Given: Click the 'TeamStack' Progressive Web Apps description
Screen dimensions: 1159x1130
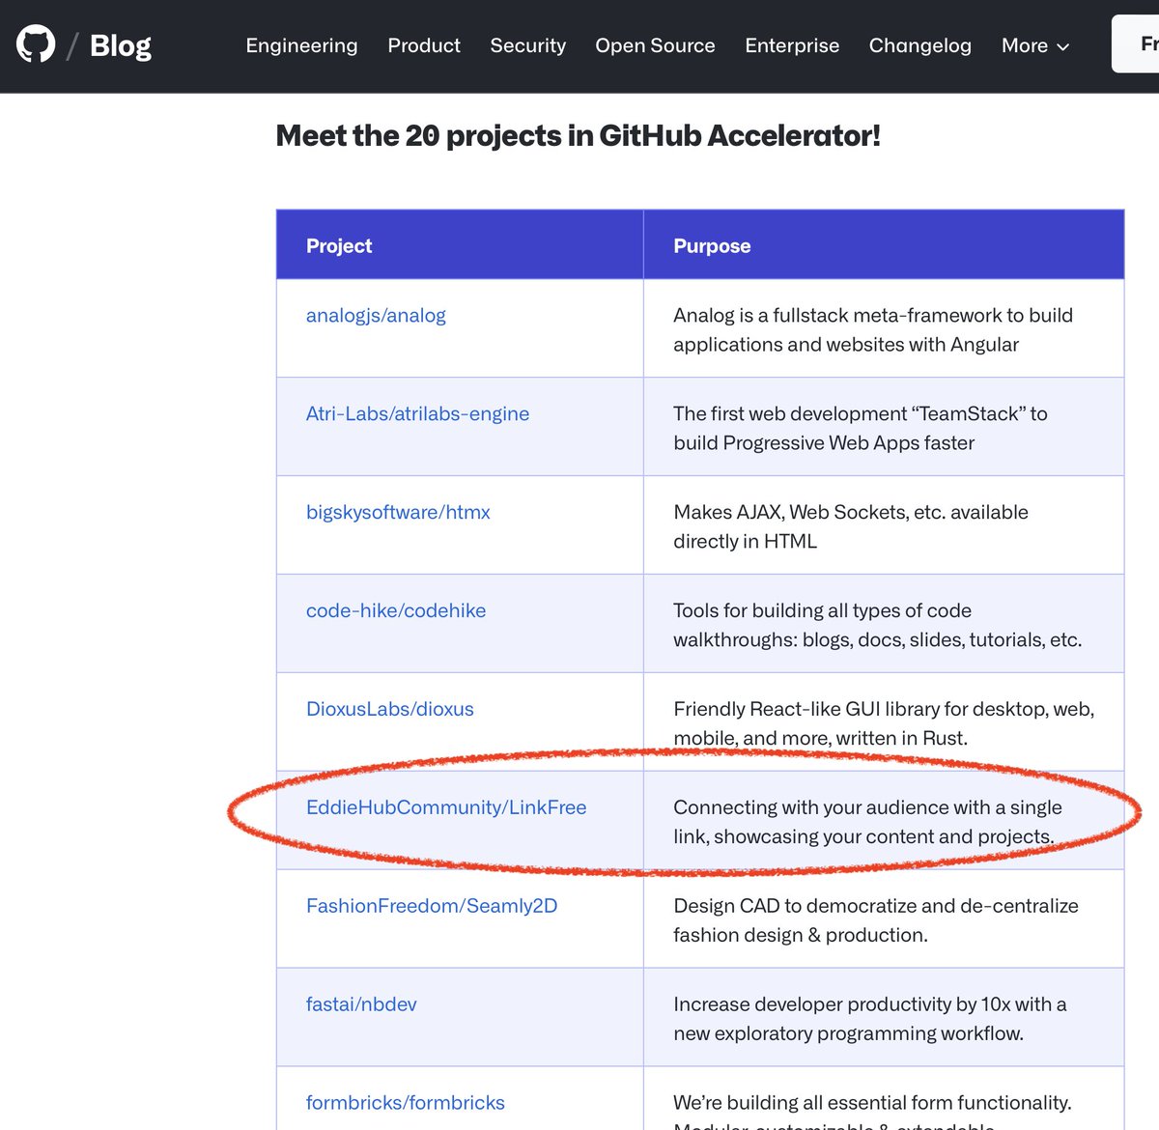Looking at the screenshot, I should [861, 428].
